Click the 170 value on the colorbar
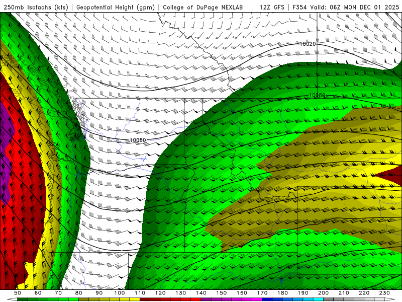Image resolution: width=402 pixels, height=302 pixels. (x=262, y=293)
